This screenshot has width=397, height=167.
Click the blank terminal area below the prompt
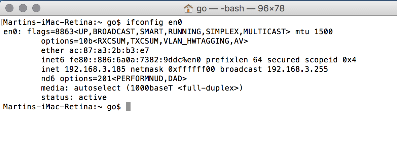pyautogui.click(x=199, y=139)
